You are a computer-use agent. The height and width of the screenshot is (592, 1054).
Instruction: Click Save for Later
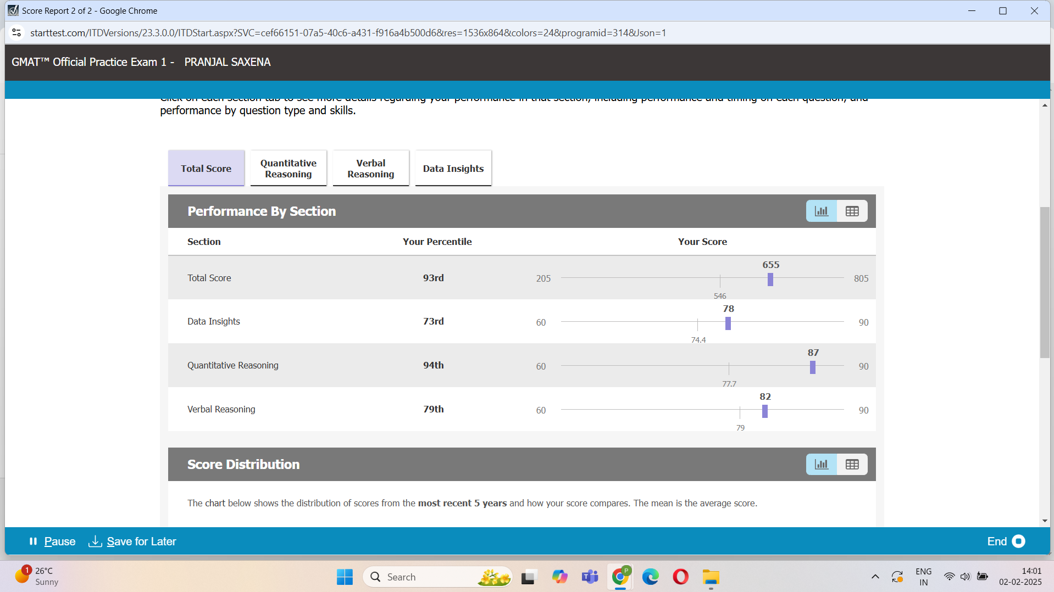pyautogui.click(x=141, y=541)
